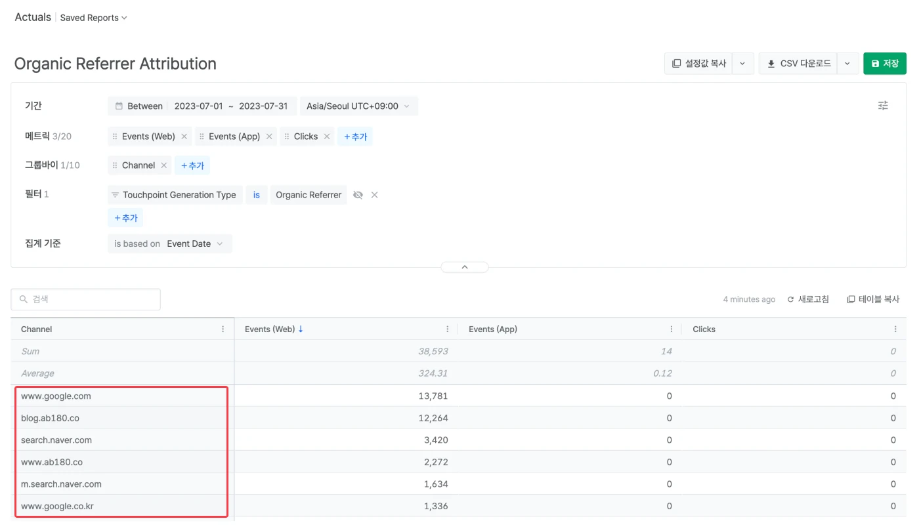This screenshot has width=919, height=525.
Task: Collapse the report settings panel
Action: [x=465, y=267]
